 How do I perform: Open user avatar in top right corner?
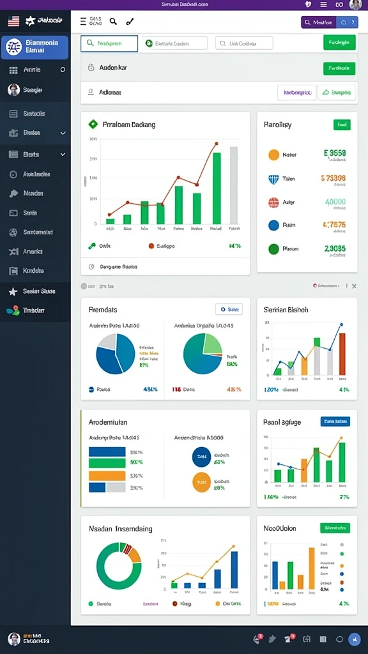355,4
